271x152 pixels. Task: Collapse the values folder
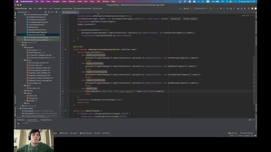point(22,93)
